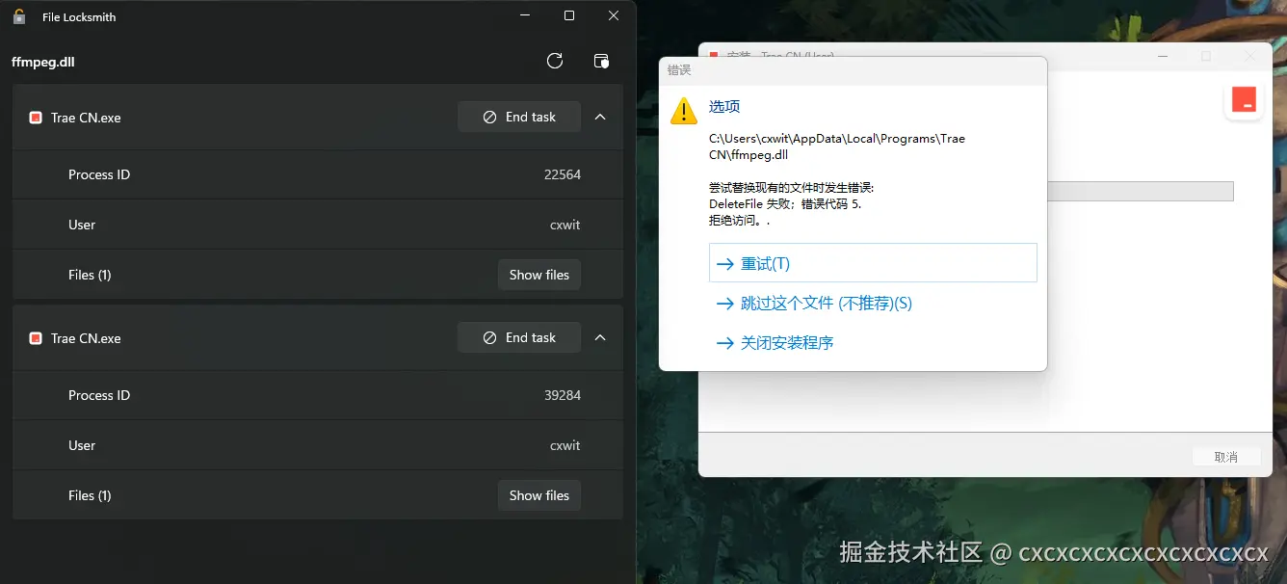Image resolution: width=1287 pixels, height=584 pixels.
Task: Click the refresh icon to reload locking processes
Action: click(554, 60)
